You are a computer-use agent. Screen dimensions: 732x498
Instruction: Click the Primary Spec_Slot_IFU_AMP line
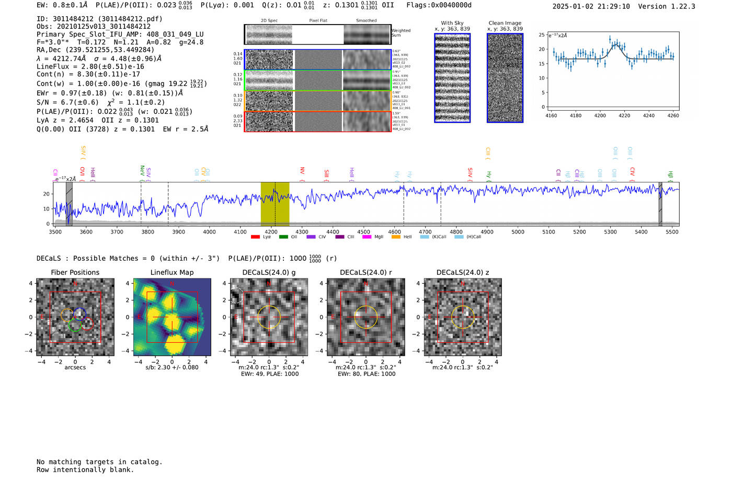tap(120, 34)
